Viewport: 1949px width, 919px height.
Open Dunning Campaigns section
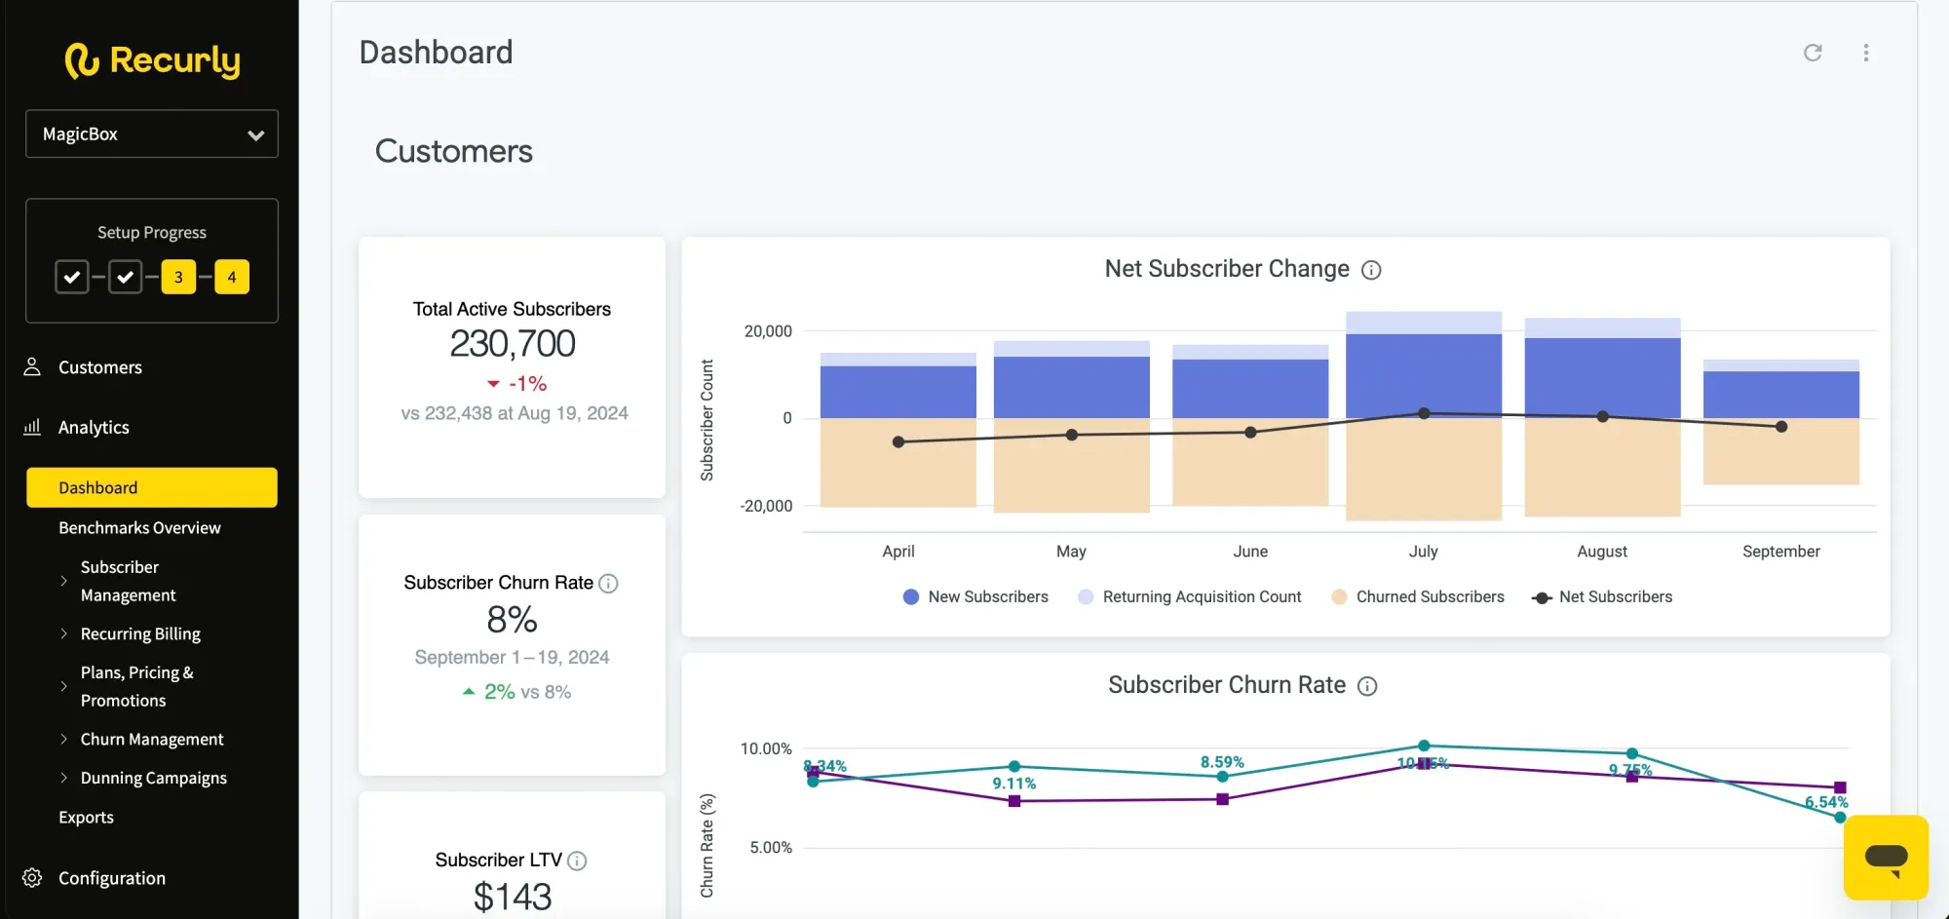coord(154,778)
